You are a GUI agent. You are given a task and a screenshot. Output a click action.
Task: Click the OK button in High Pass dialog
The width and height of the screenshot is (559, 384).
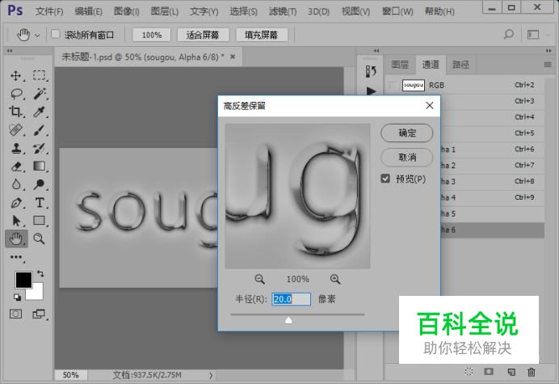point(407,133)
